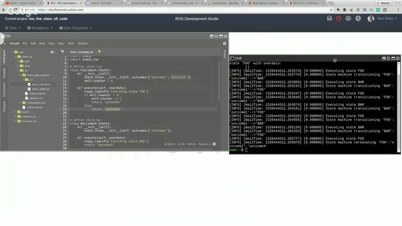The width and height of the screenshot is (402, 226).
Task: Click IDE window detach icon
Action: (212, 36)
